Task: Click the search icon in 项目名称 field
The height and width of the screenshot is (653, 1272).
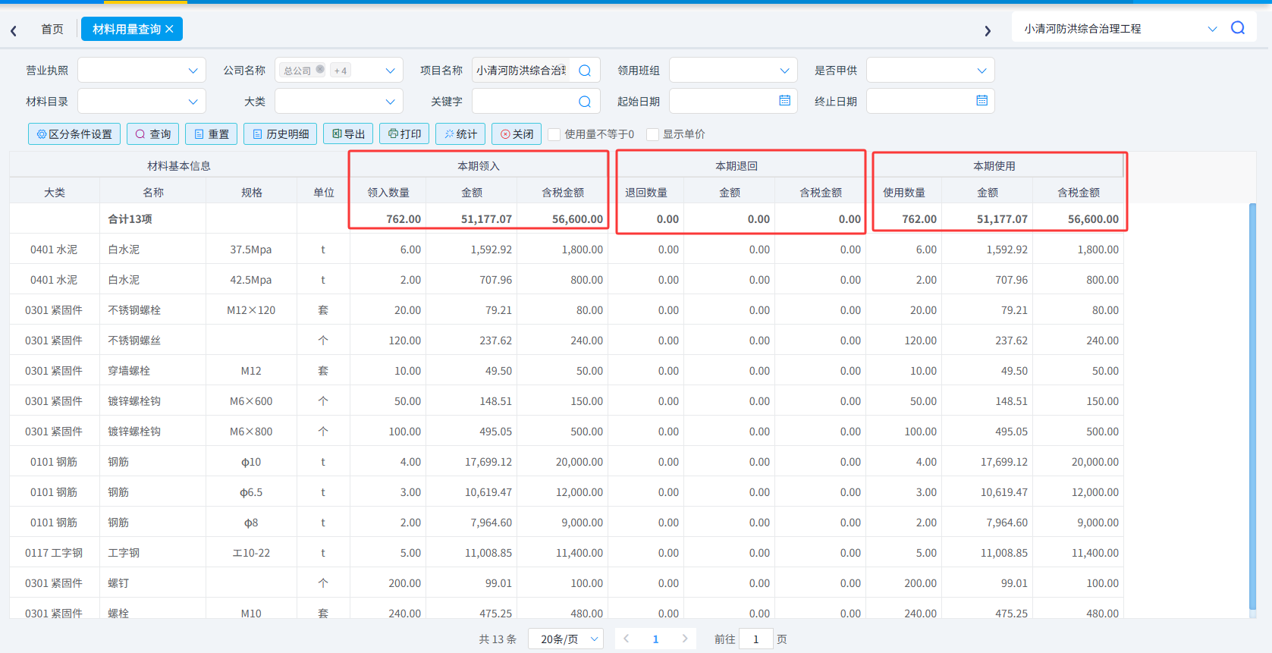Action: tap(585, 71)
